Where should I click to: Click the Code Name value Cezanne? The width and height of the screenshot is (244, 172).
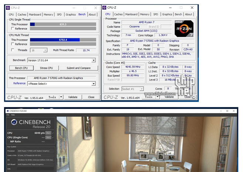pyautogui.click(x=135, y=27)
